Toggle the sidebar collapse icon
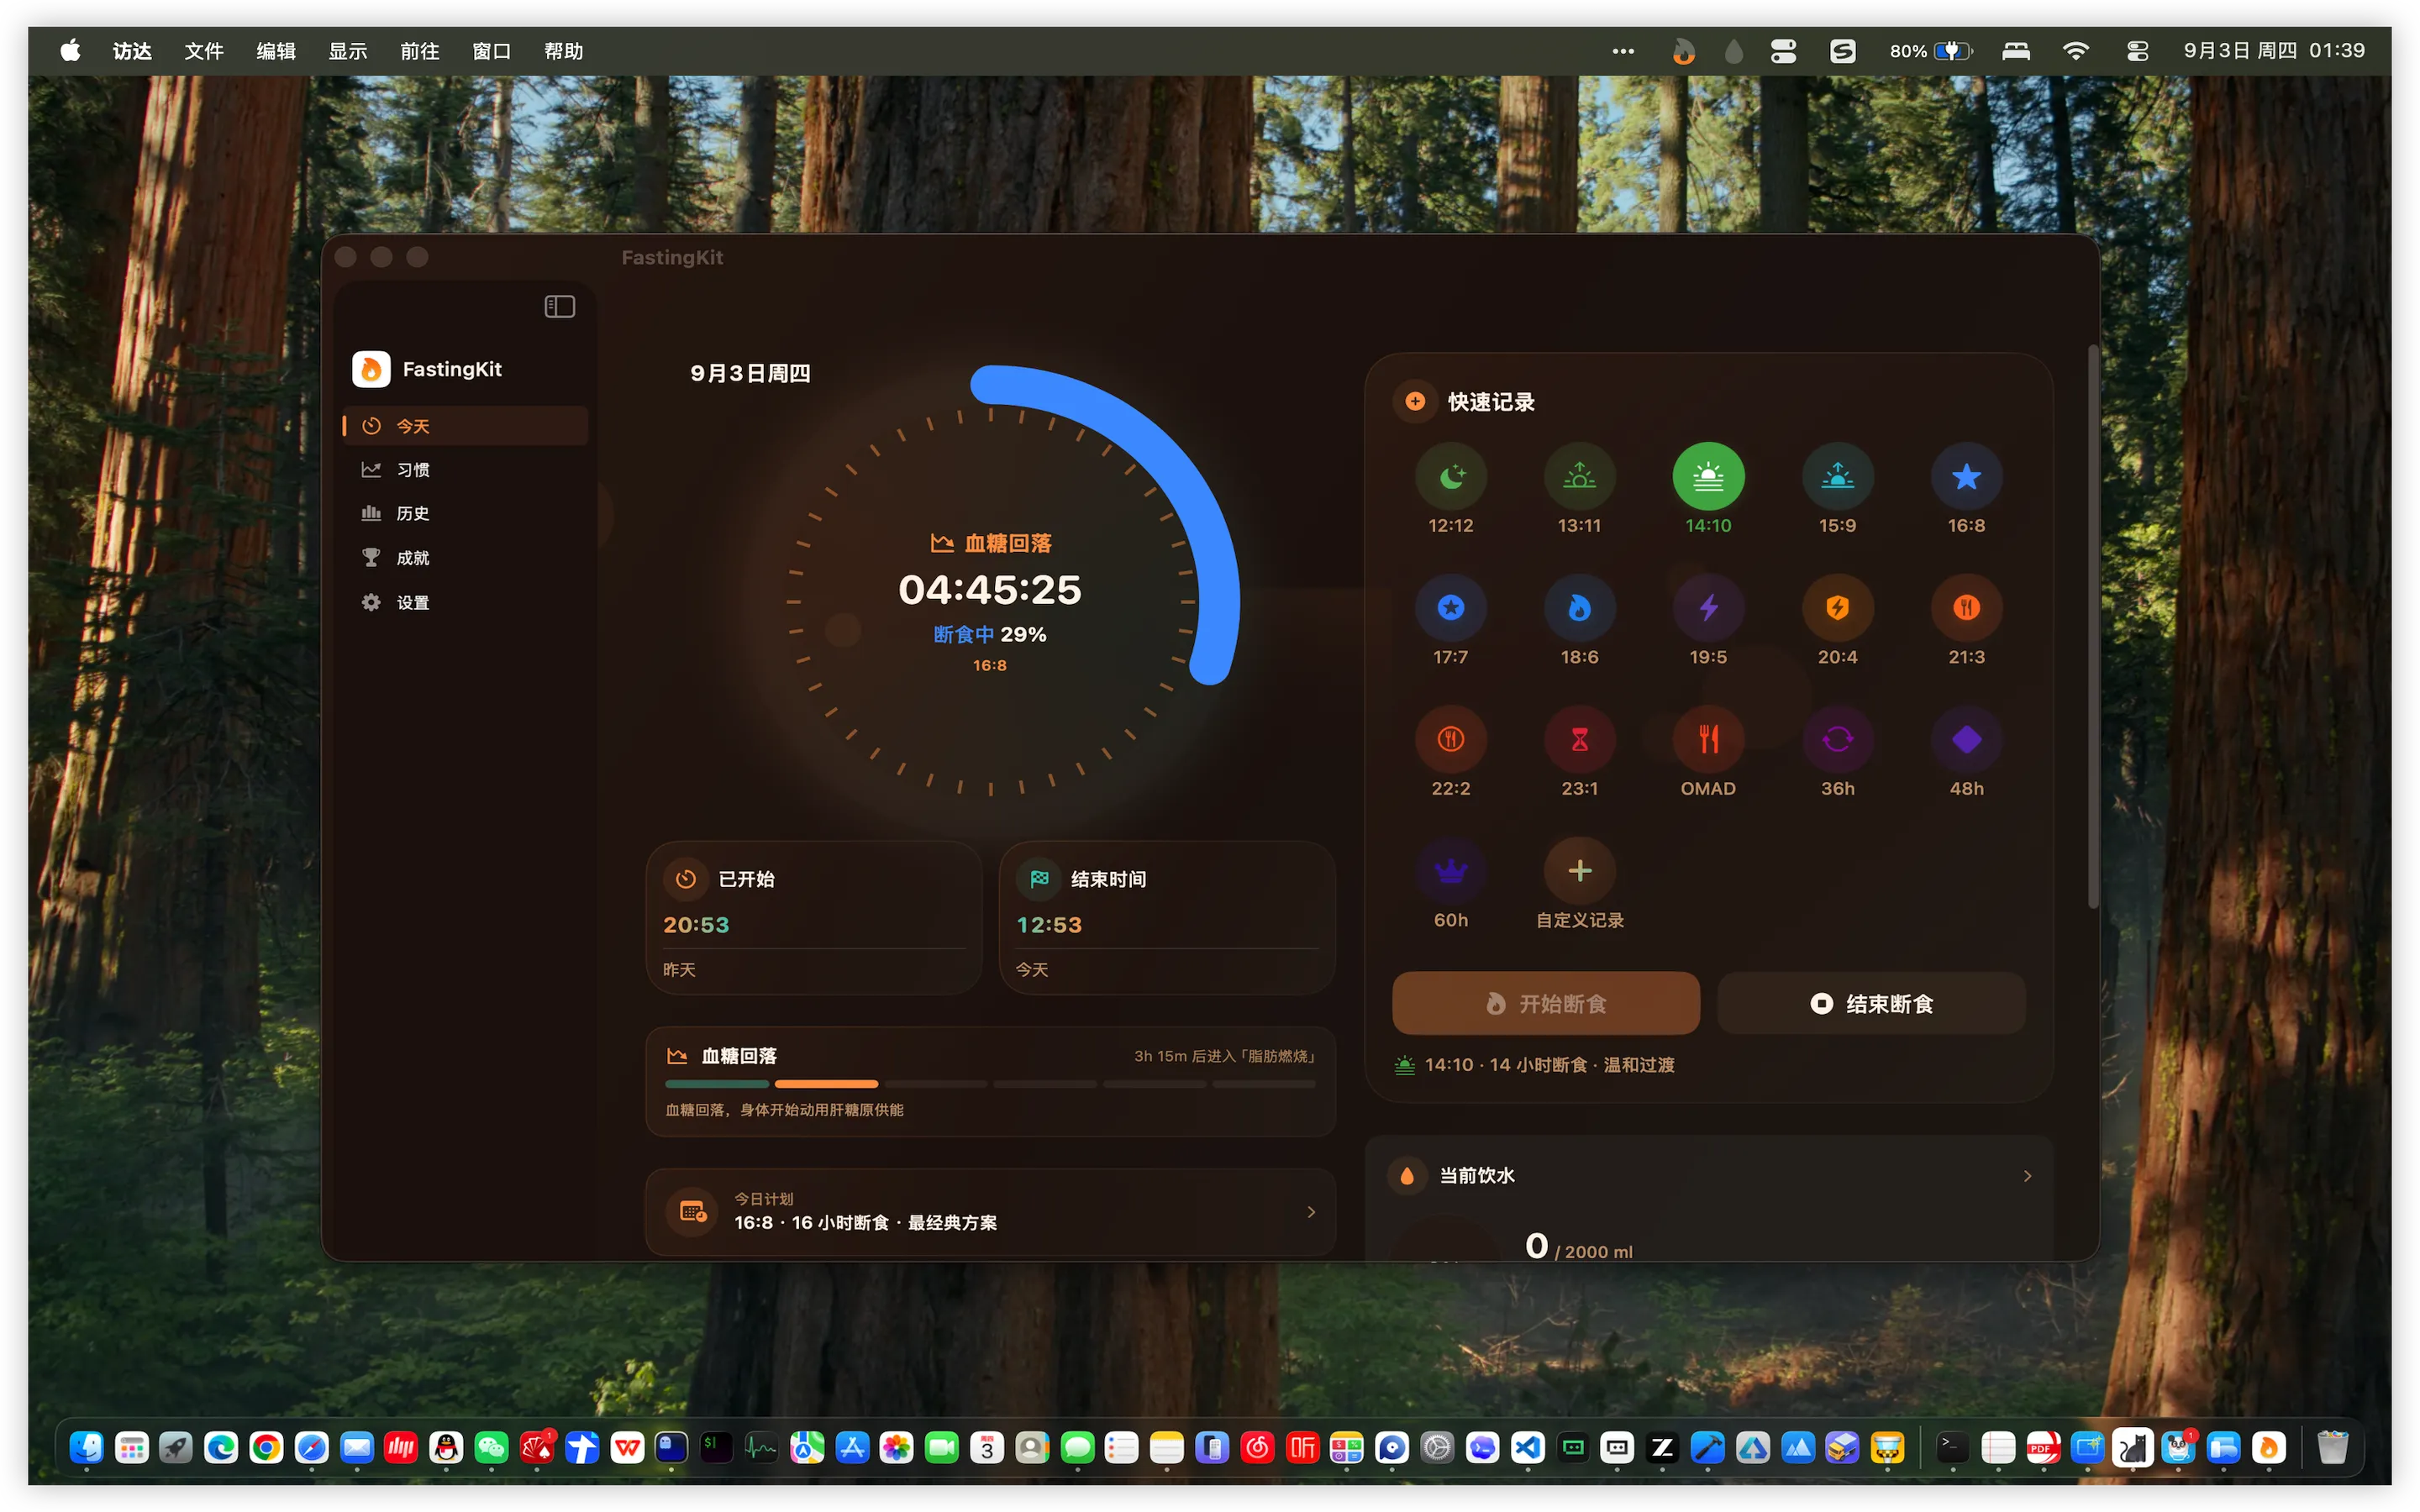 click(559, 307)
